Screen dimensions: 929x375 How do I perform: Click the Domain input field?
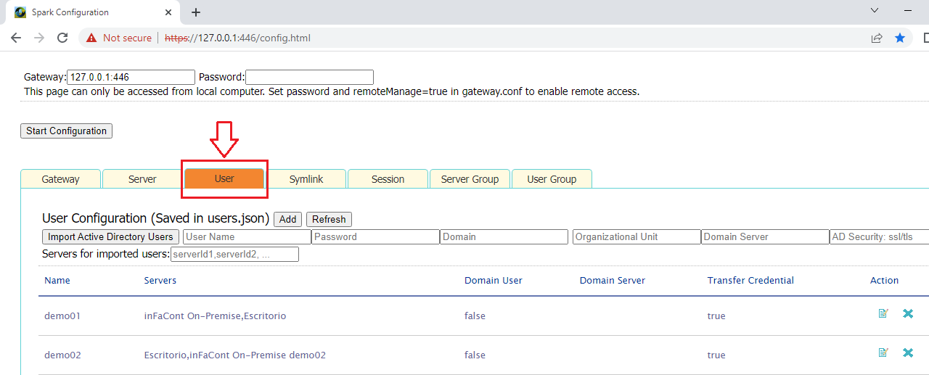(x=504, y=236)
